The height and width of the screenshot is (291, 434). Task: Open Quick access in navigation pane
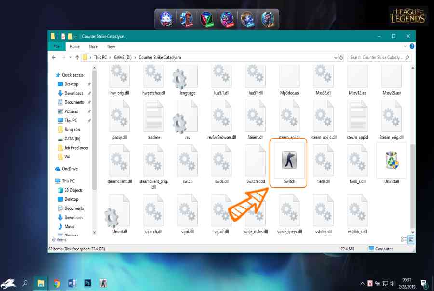click(x=72, y=75)
